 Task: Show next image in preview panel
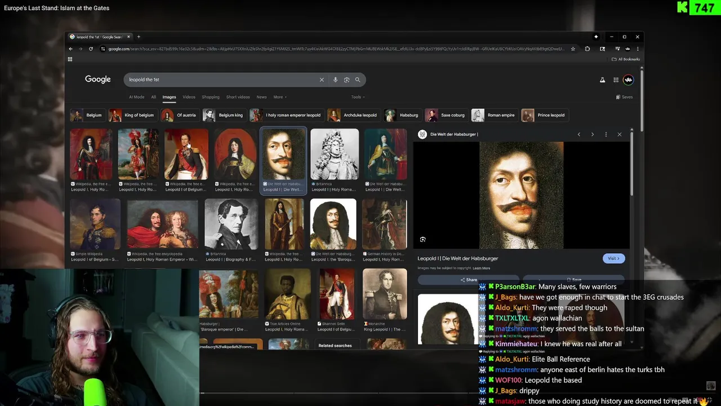pyautogui.click(x=592, y=134)
